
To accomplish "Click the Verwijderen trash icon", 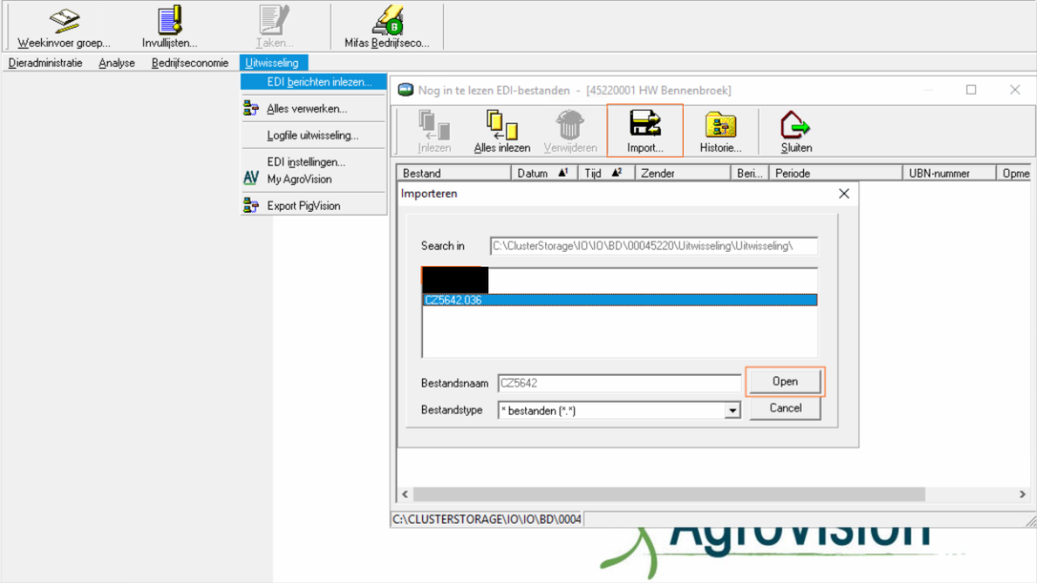I will [x=570, y=125].
